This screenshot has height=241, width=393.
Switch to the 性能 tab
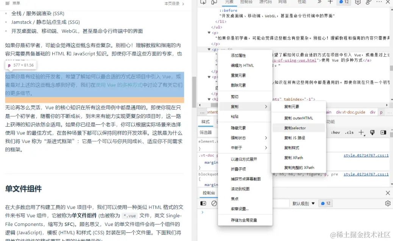(x=302, y=2)
